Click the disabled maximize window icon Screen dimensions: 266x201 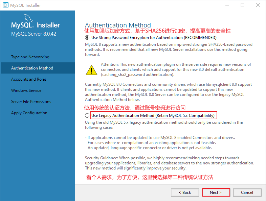[242, 5]
